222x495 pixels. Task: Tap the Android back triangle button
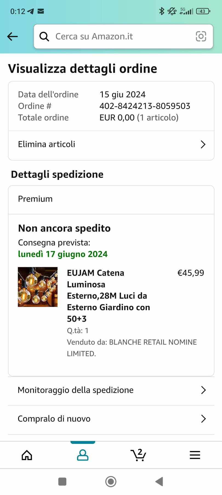tap(159, 482)
